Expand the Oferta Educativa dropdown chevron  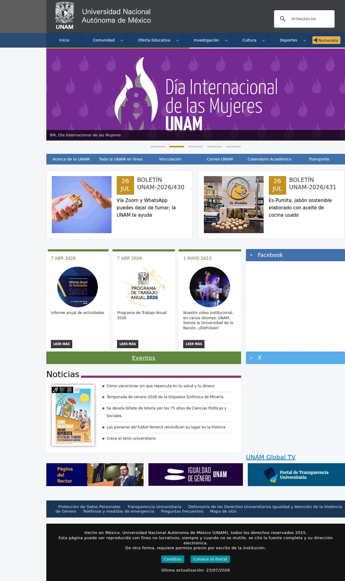pos(177,41)
